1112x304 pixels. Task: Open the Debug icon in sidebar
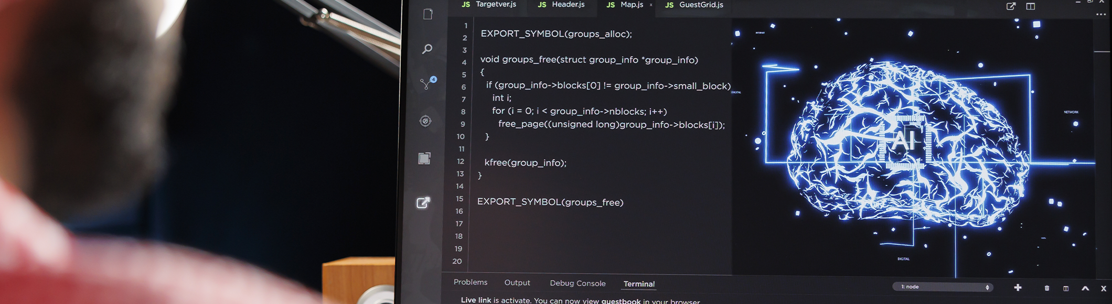pos(425,121)
